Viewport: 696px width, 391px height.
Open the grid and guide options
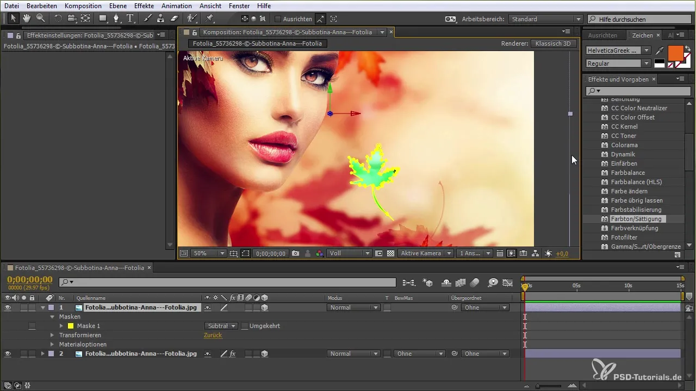234,253
